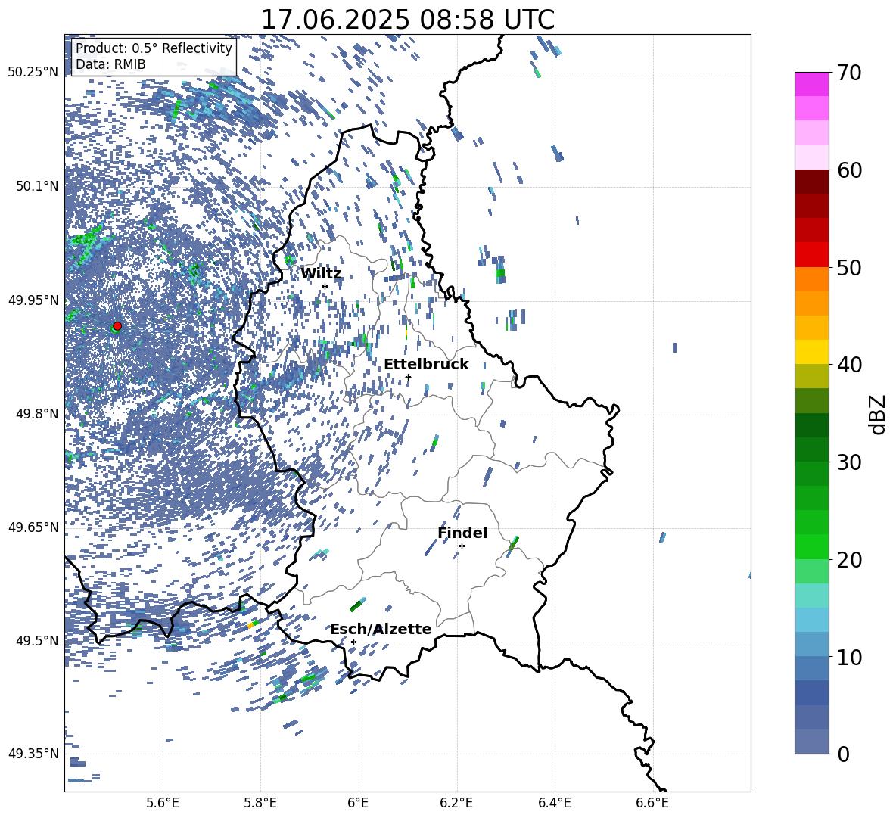Click the Esch/Alzette city label
Viewport: 896px width, 818px height.
381,629
